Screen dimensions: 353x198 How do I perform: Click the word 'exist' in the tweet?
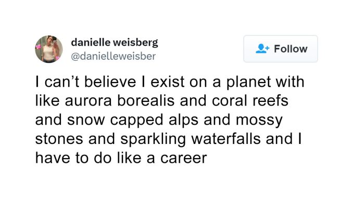[168, 82]
